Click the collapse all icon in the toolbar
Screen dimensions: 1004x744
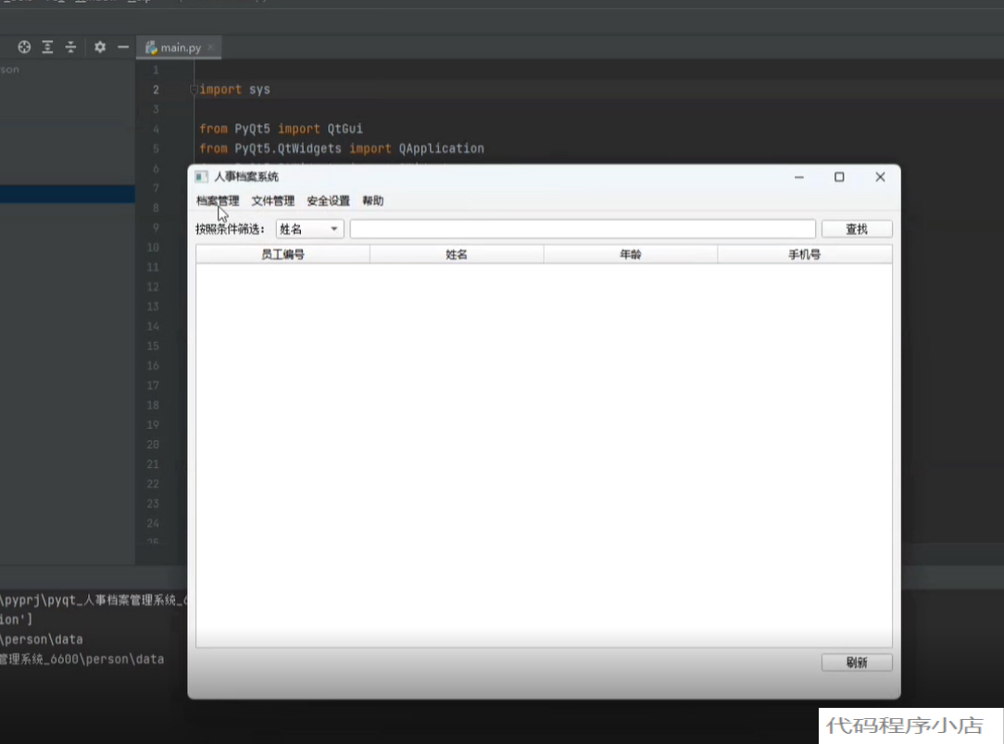[x=71, y=46]
